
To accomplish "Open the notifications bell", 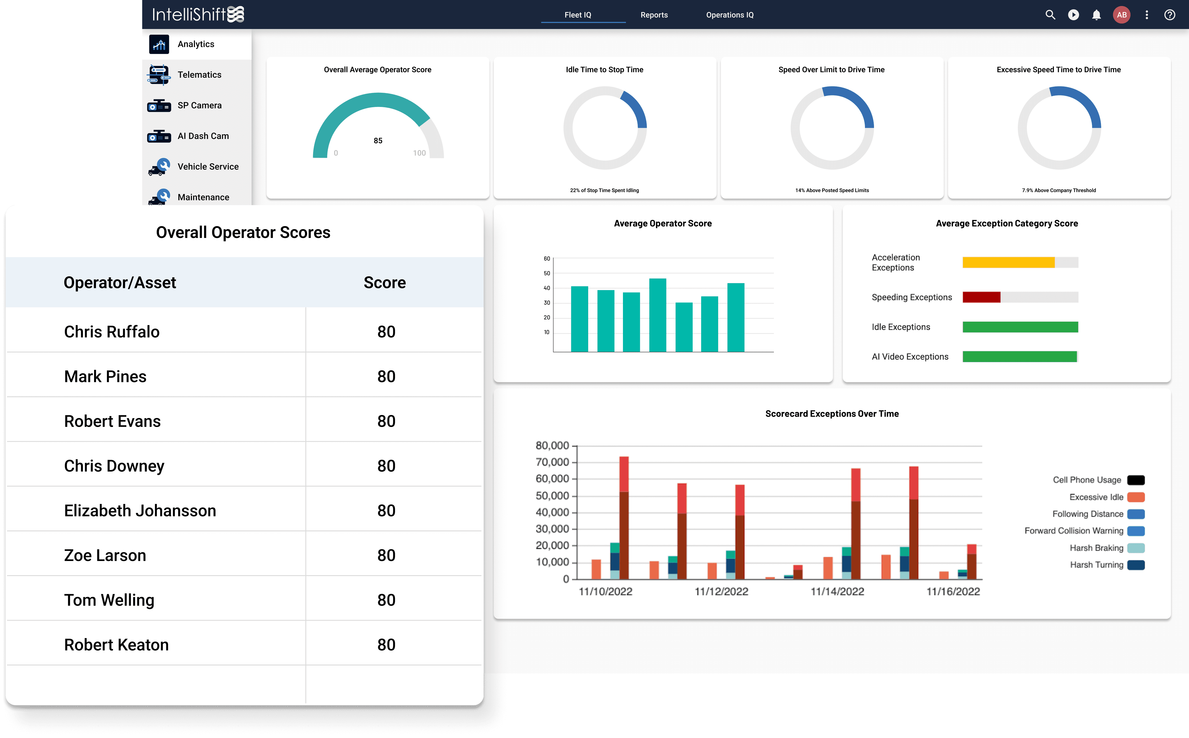I will (1096, 15).
